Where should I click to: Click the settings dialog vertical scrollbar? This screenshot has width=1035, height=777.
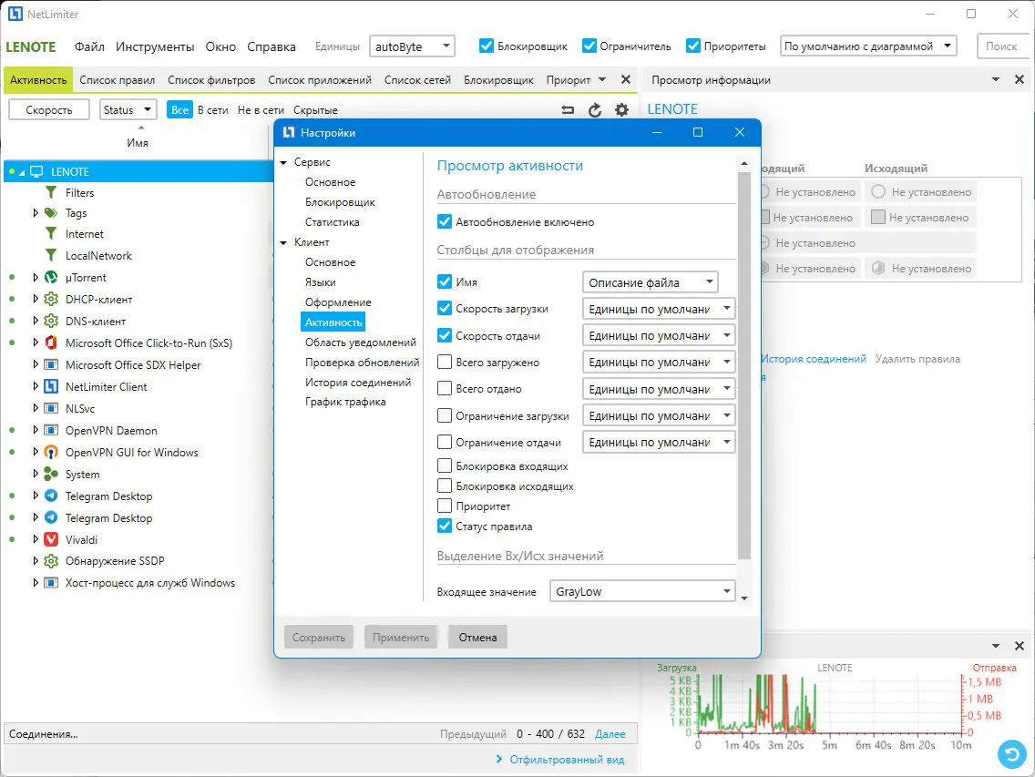[743, 364]
